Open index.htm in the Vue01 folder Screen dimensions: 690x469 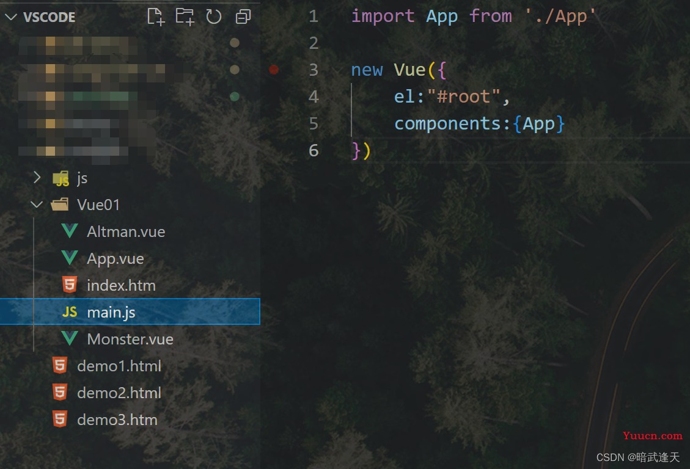(x=122, y=286)
